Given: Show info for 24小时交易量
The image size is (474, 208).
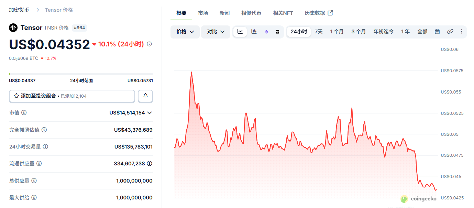Looking at the screenshot, I should pos(45,147).
